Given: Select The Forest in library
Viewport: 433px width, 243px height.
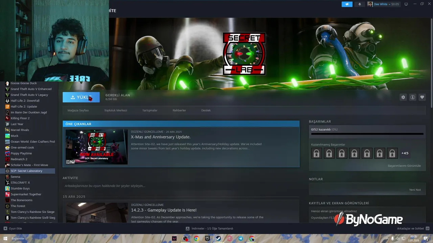Looking at the screenshot, I should click(x=18, y=206).
